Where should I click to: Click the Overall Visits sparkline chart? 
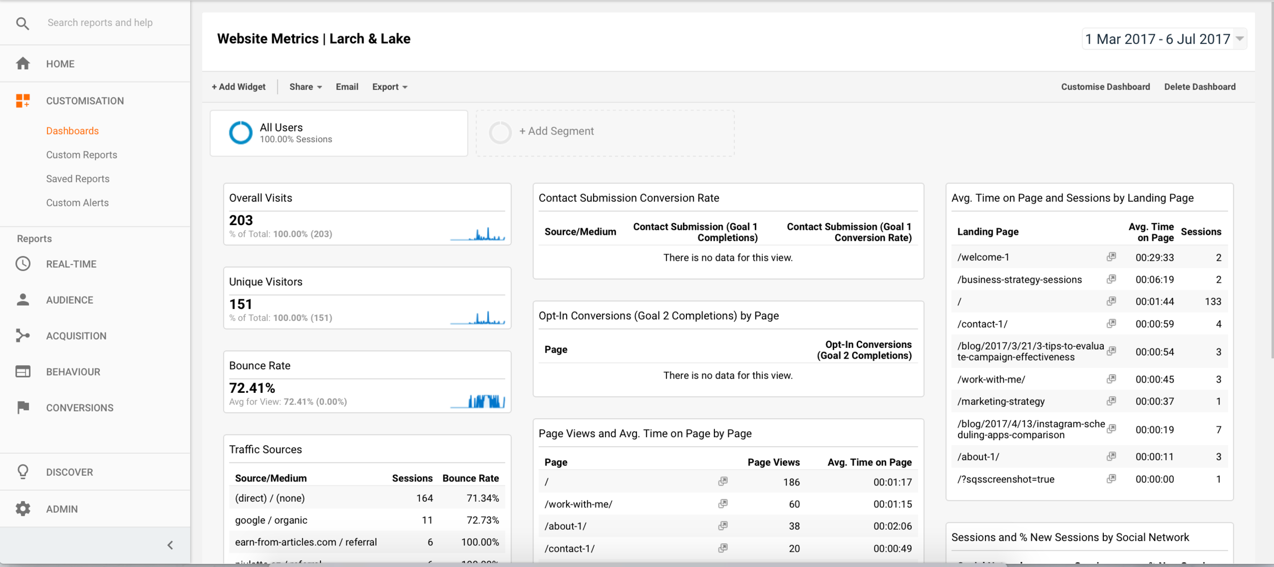(477, 234)
